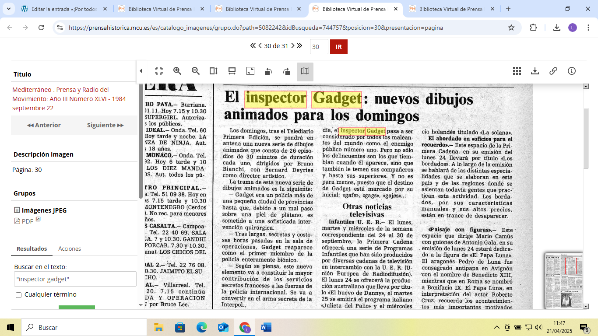Open File Explorer from the taskbar
The image size is (598, 336).
[x=158, y=327]
